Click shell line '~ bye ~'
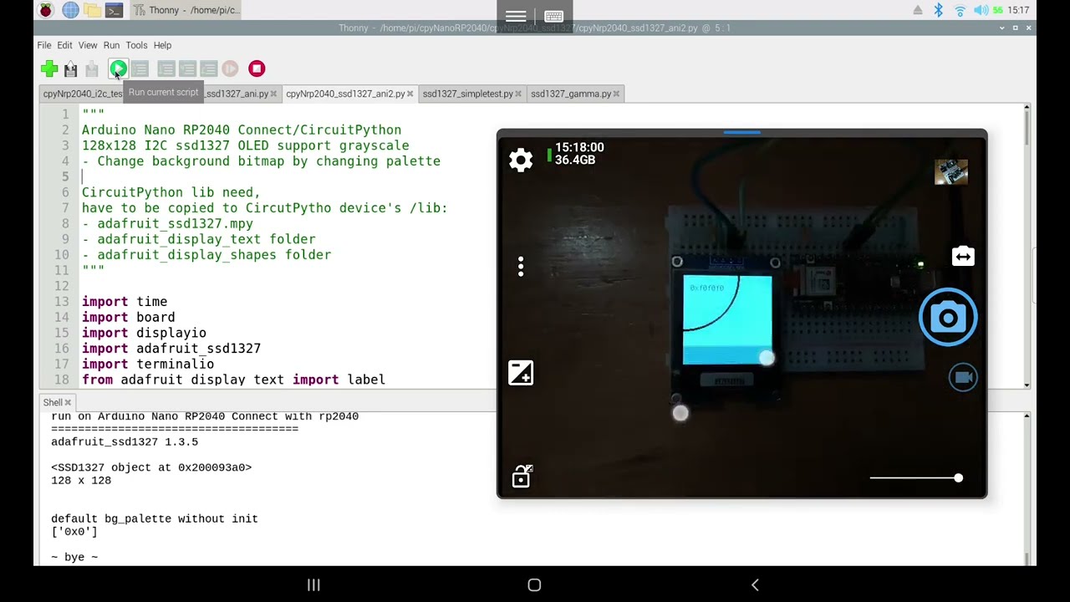 74,557
